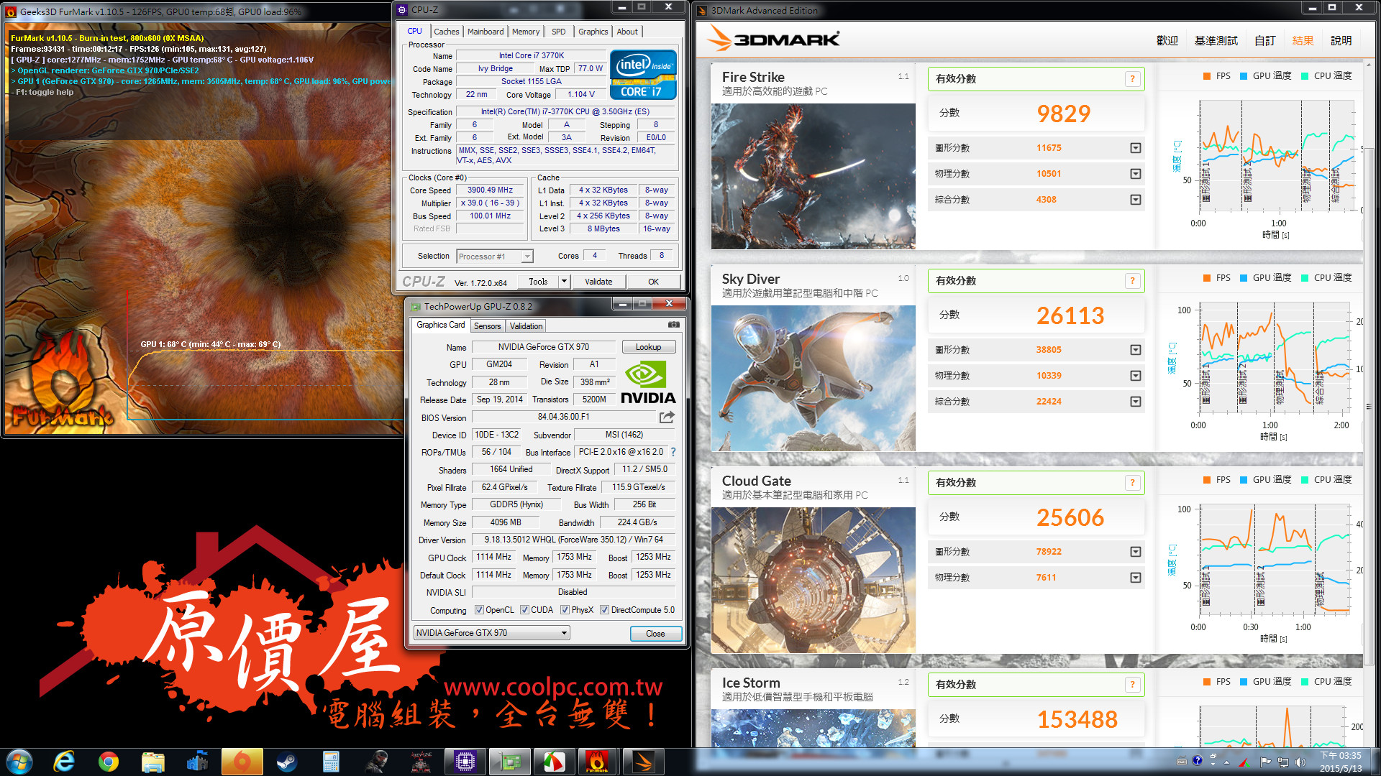The width and height of the screenshot is (1381, 776).
Task: Switch to the Caches tab in CPU-Z
Action: [446, 32]
